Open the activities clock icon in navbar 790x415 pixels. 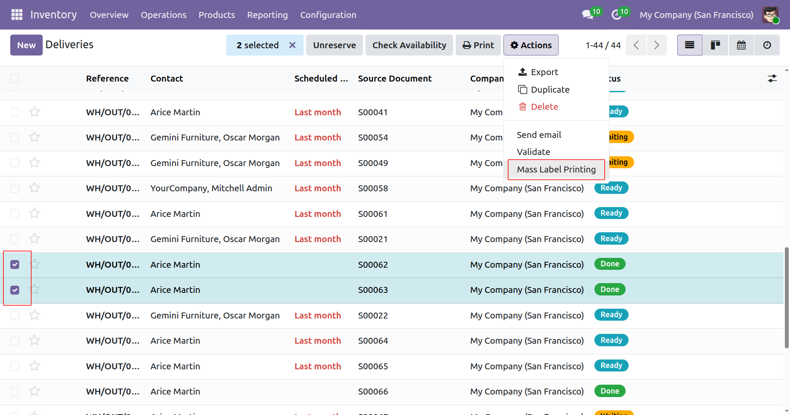coord(616,15)
